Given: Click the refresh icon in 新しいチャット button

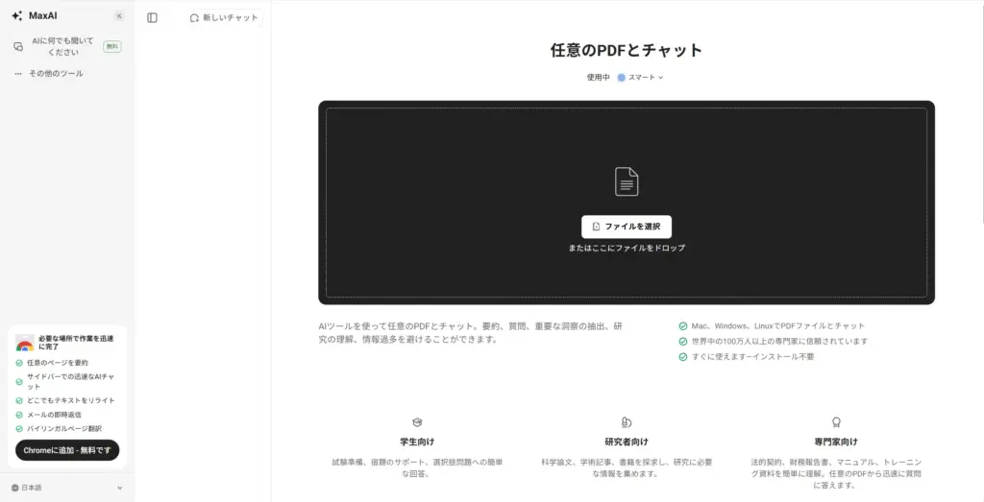Looking at the screenshot, I should [x=194, y=18].
